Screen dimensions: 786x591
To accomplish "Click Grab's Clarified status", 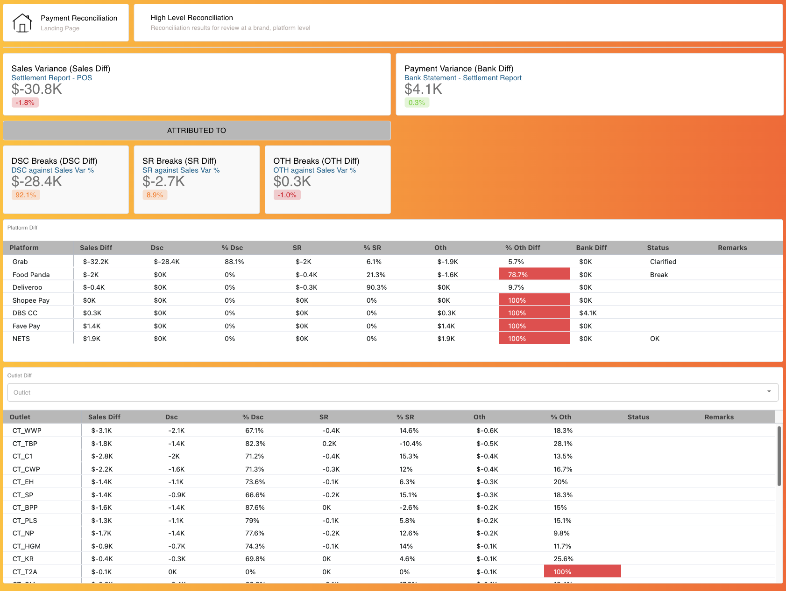I will pos(663,262).
